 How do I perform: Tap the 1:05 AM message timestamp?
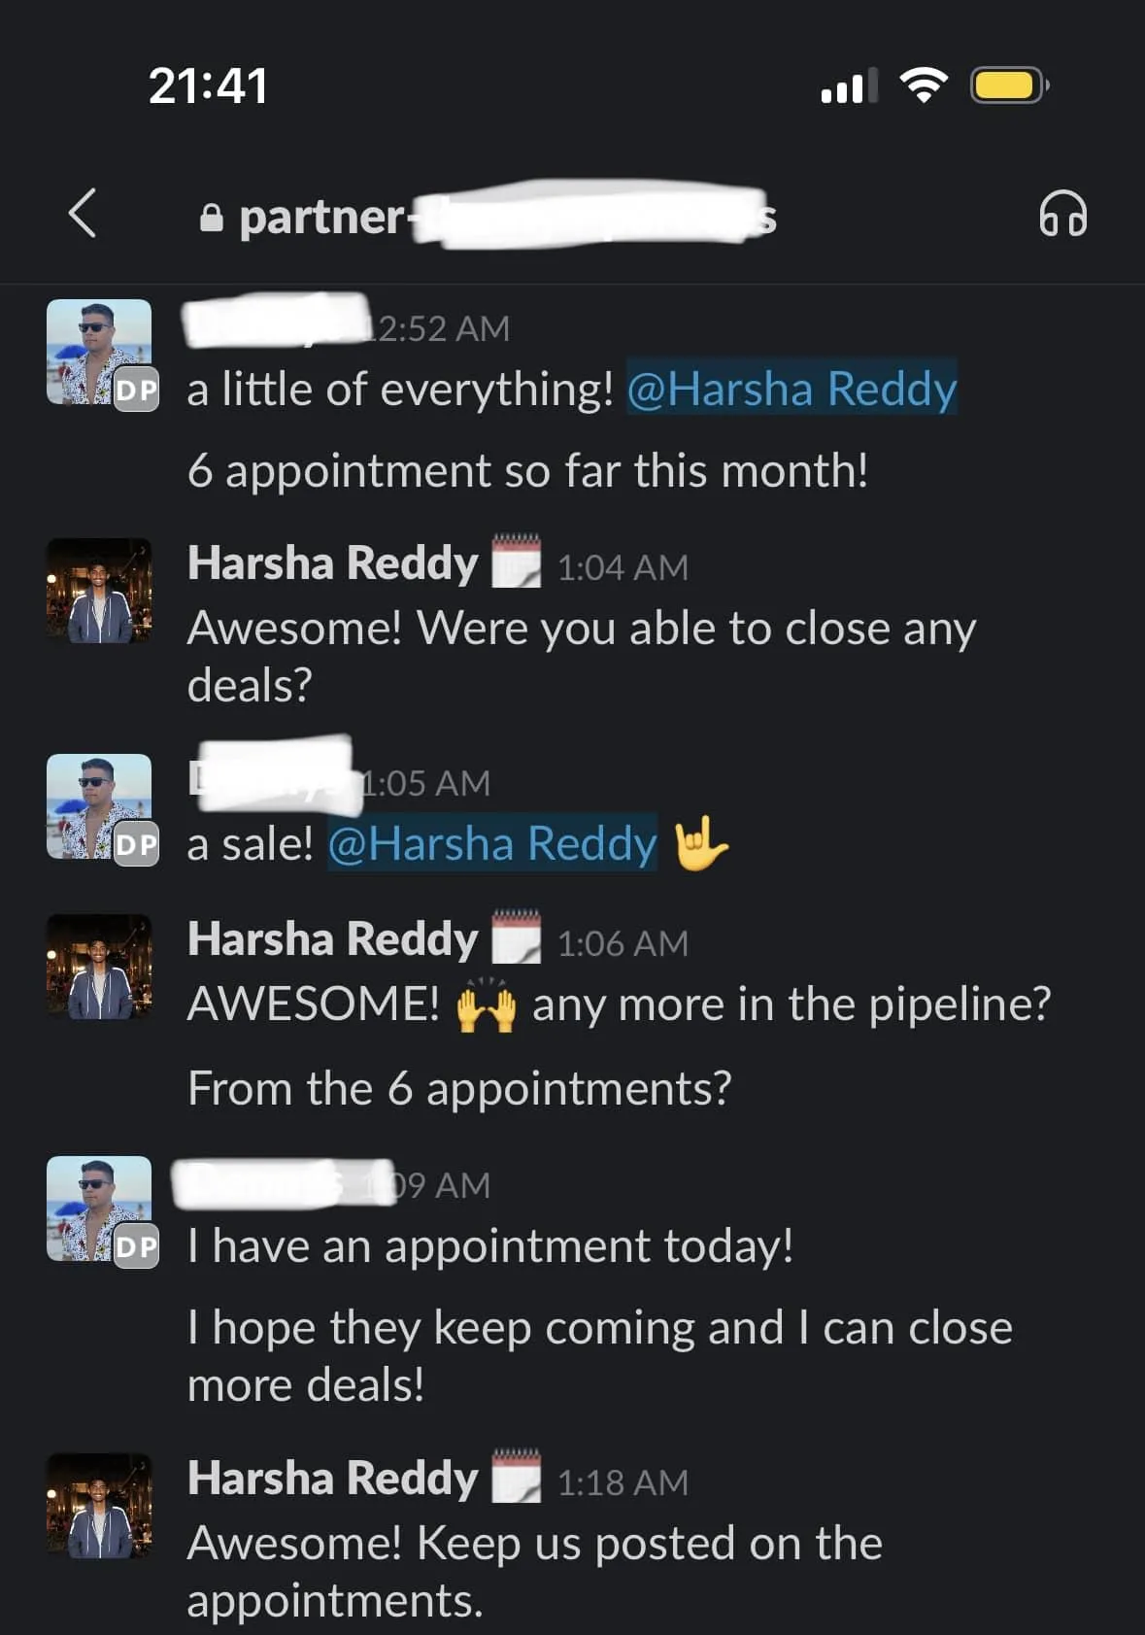425,783
